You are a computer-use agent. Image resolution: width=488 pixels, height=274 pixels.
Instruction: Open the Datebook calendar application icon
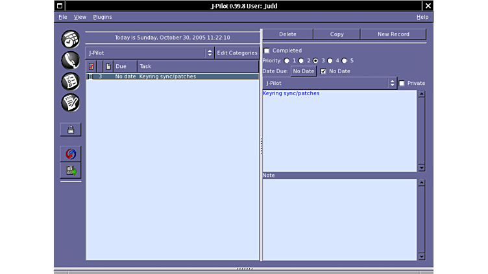(x=70, y=40)
